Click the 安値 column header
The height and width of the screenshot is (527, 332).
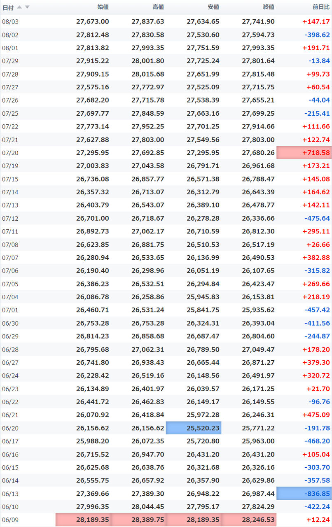213,7
